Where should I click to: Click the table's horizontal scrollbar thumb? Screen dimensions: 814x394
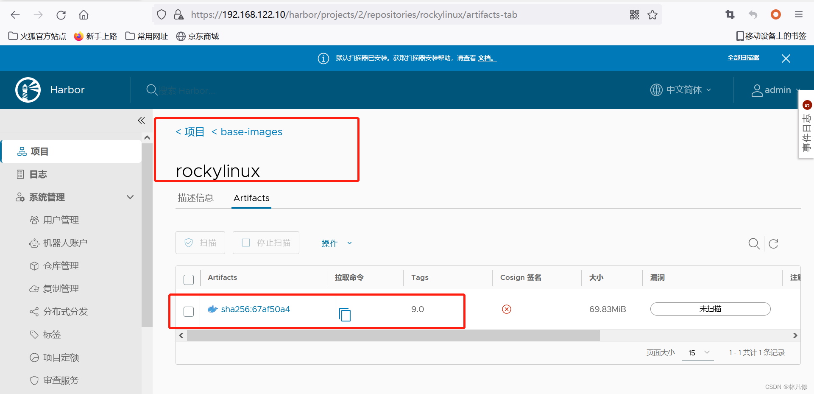(393, 335)
